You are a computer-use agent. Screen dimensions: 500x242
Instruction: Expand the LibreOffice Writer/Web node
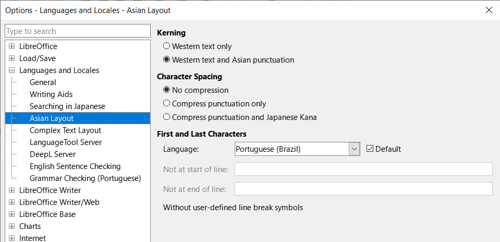12,202
